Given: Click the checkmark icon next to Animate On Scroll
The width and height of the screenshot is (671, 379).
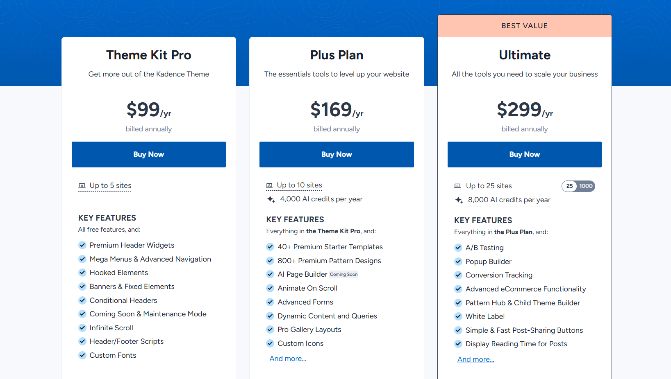Looking at the screenshot, I should click(270, 288).
